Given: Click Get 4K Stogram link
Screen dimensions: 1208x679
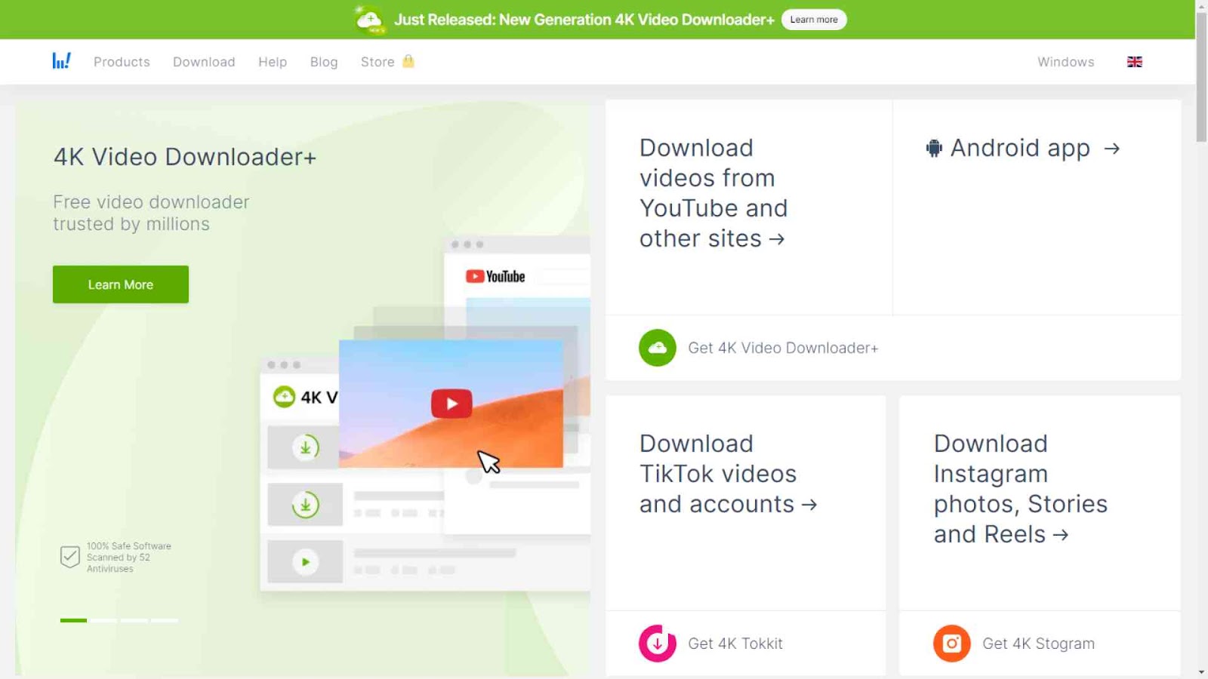Looking at the screenshot, I should 1038,644.
